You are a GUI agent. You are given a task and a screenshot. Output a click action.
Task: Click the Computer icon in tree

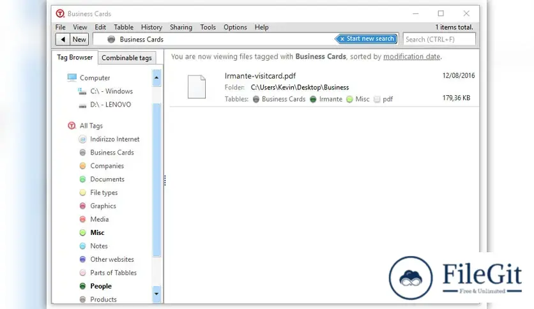point(72,78)
